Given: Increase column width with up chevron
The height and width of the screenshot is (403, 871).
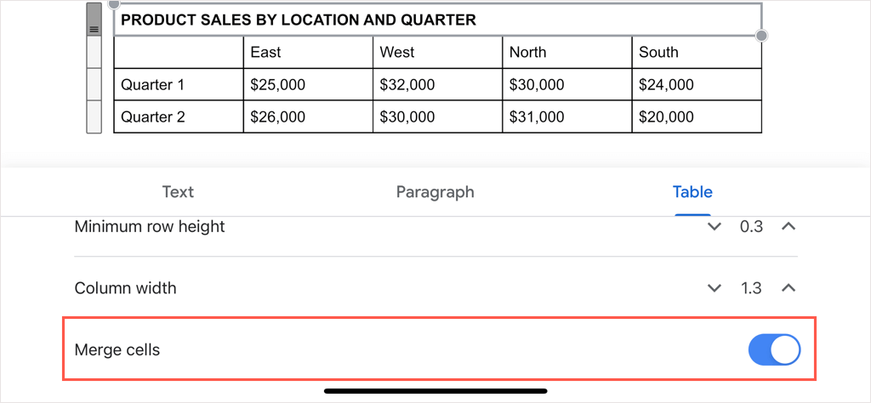Looking at the screenshot, I should point(788,288).
